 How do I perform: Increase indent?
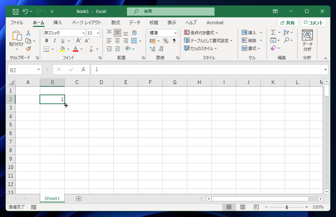point(118,49)
